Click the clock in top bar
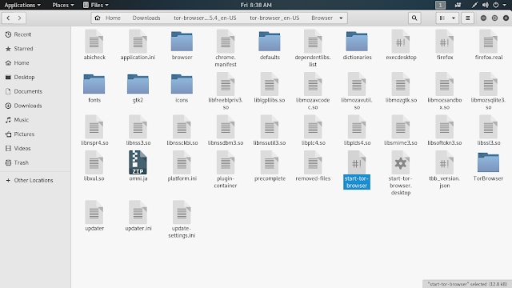Viewport: 512px width, 288px height. coord(256,5)
